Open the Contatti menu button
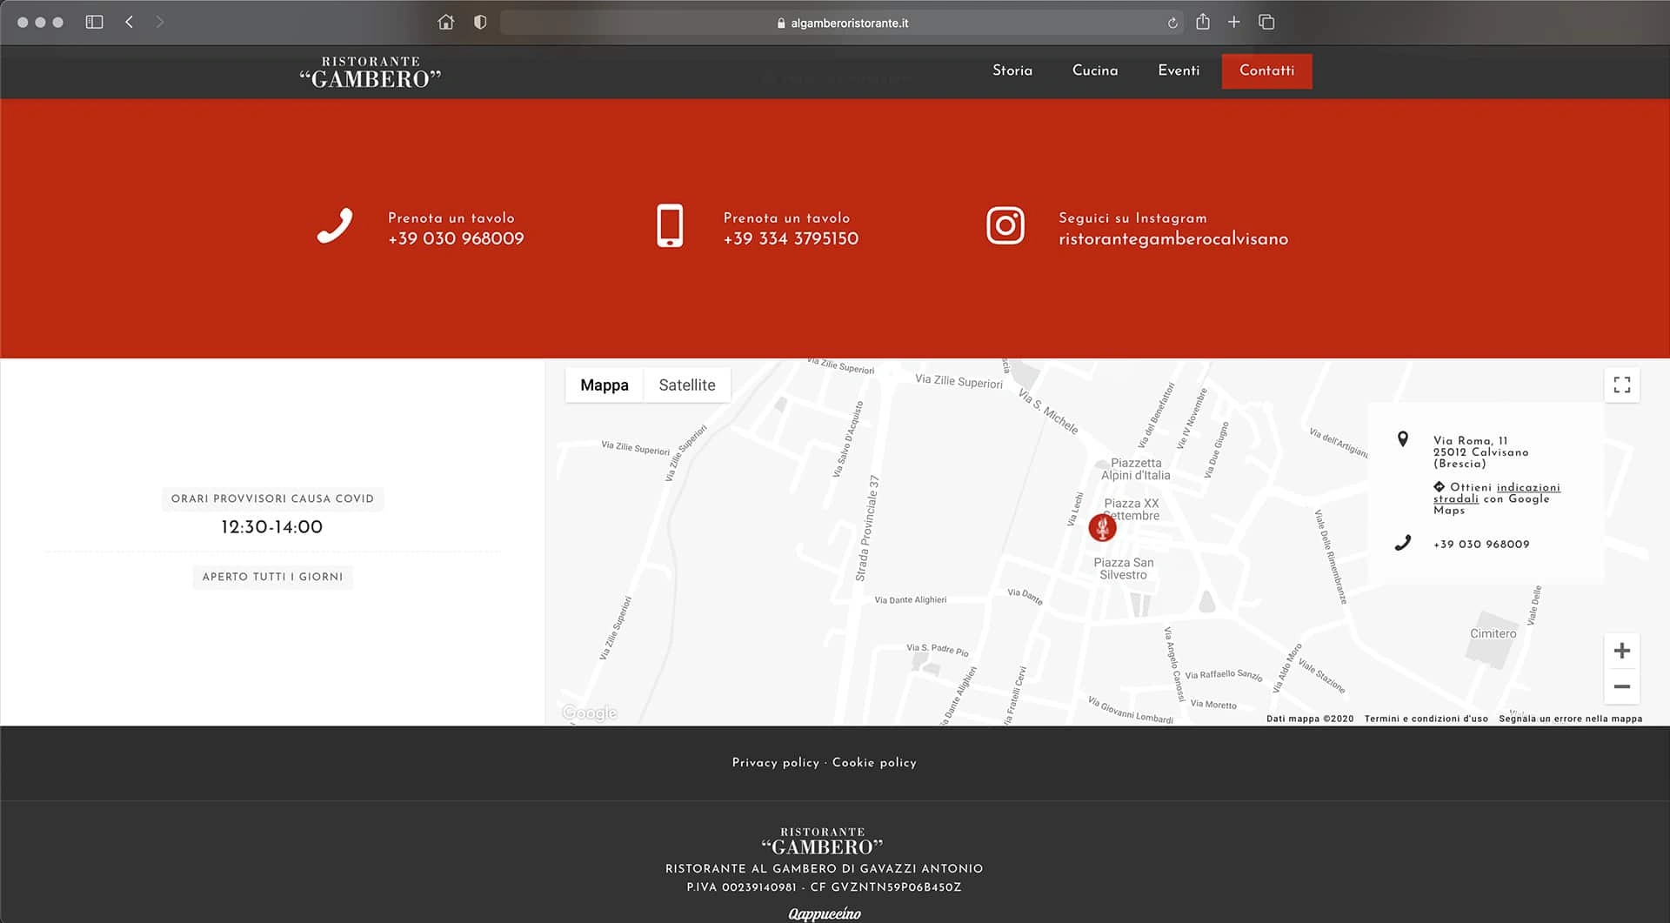This screenshot has width=1670, height=923. pos(1267,71)
